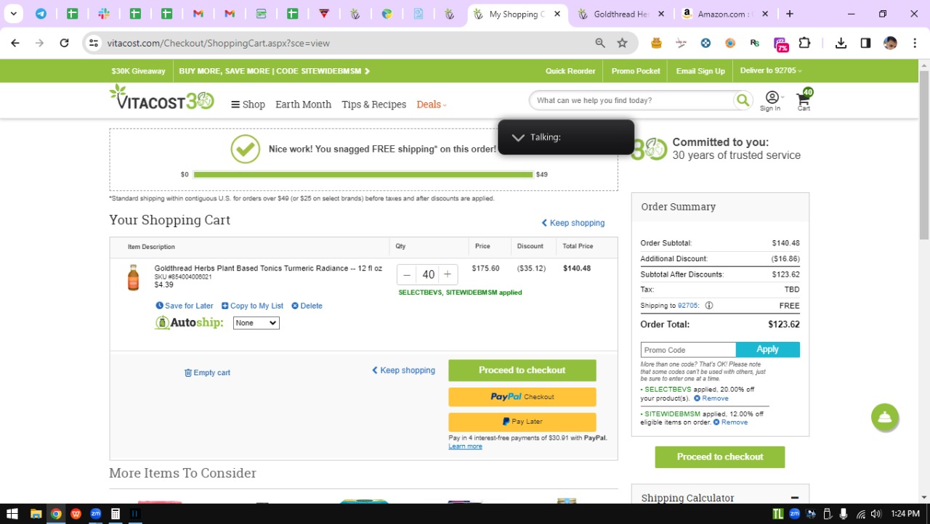Viewport: 930px width, 524px height.
Task: Remove the SELECTBEVS promo code
Action: coord(711,398)
